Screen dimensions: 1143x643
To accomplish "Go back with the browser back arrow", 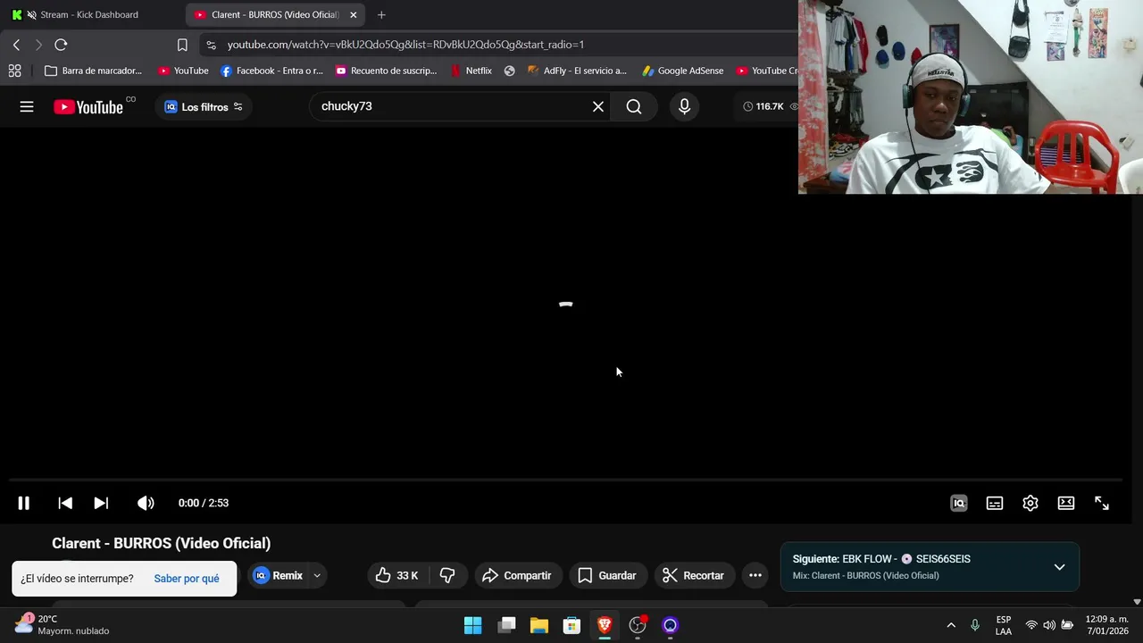I will pyautogui.click(x=16, y=45).
